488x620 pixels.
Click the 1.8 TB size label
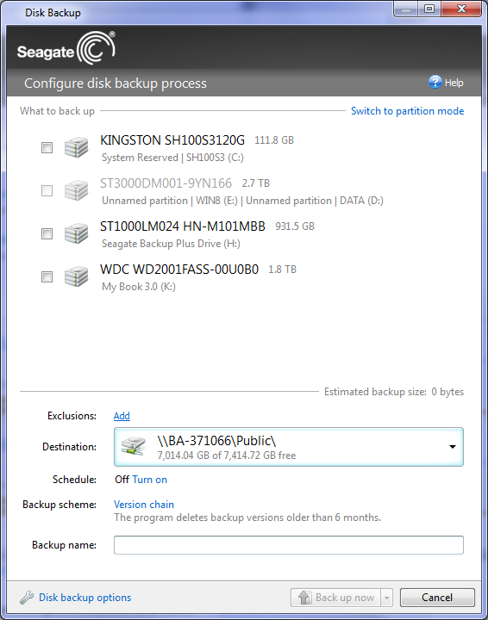tap(282, 270)
